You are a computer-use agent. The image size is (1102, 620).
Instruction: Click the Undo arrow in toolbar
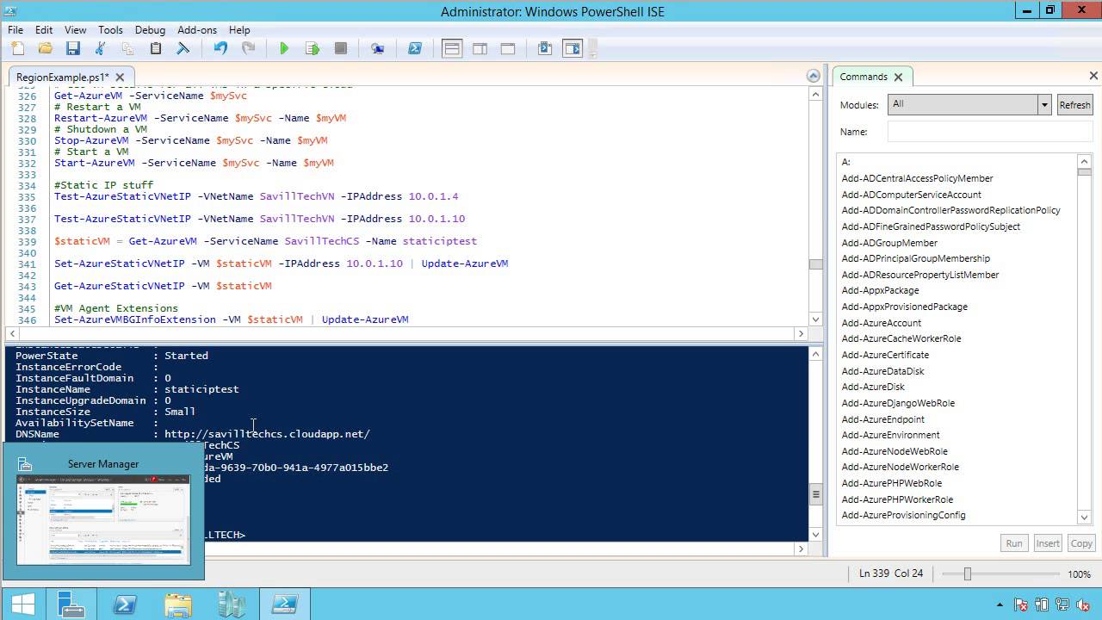pyautogui.click(x=220, y=49)
